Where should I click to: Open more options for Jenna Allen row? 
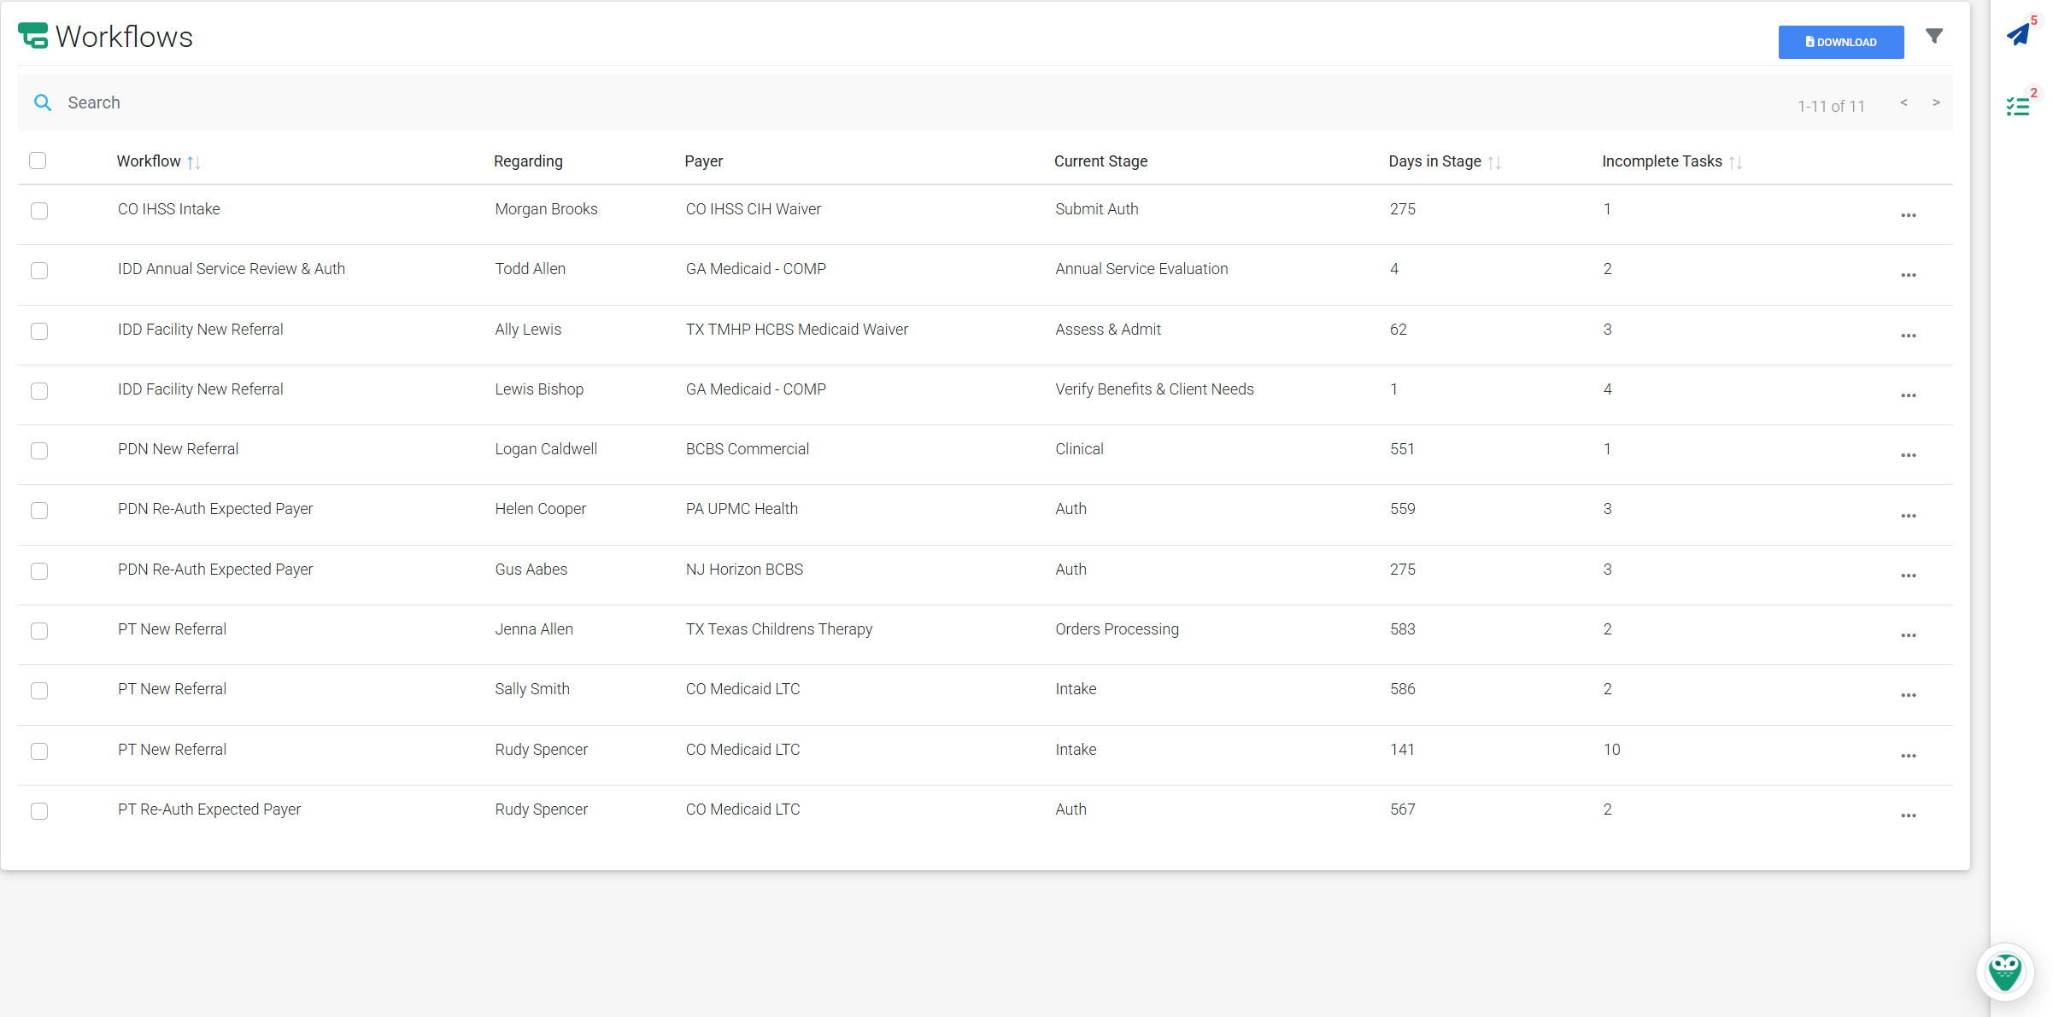point(1909,635)
